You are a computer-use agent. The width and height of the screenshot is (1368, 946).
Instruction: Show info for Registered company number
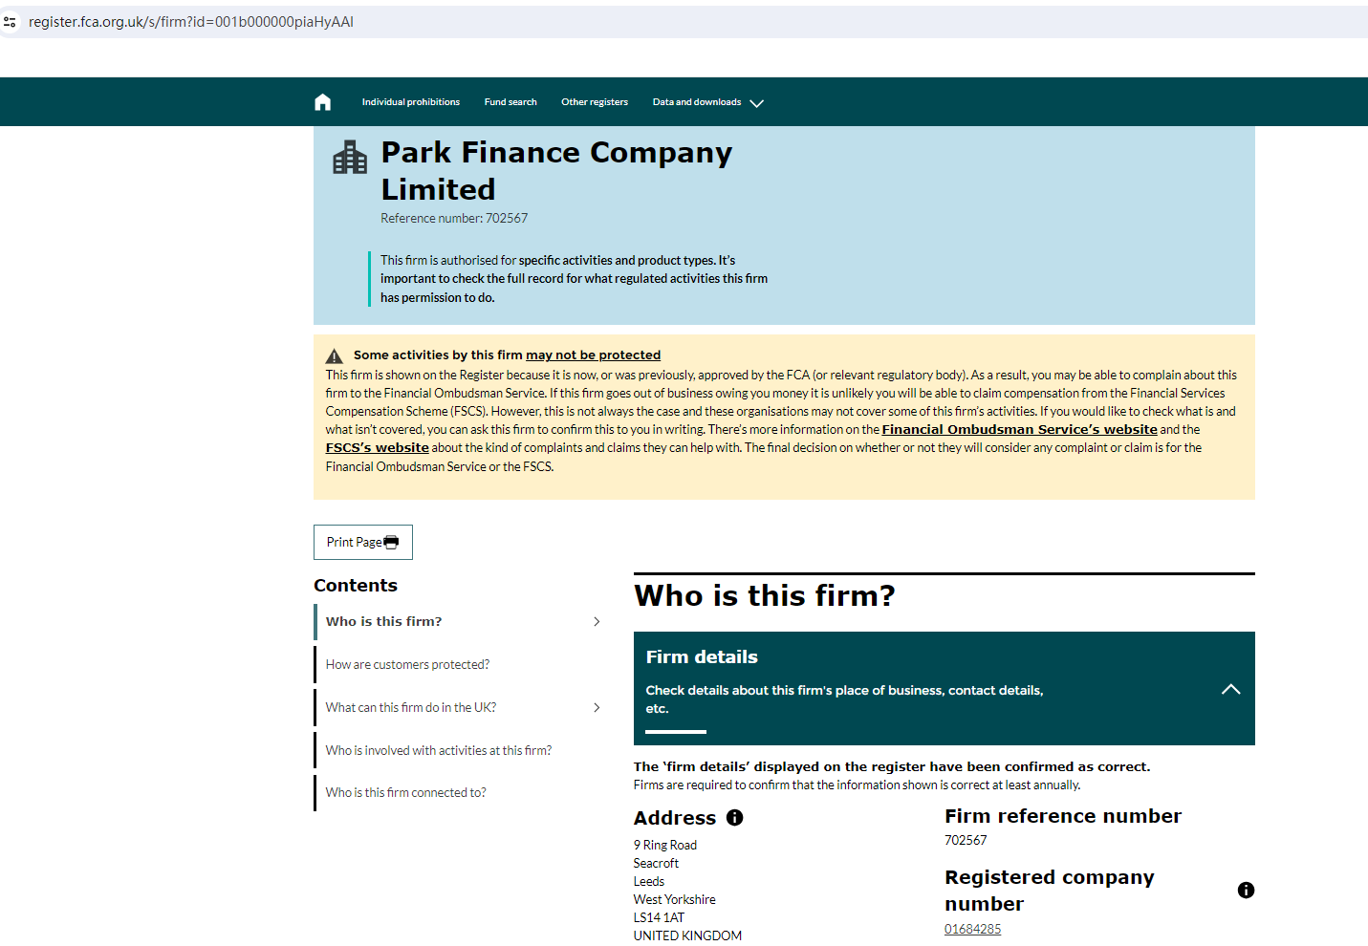point(1246,891)
